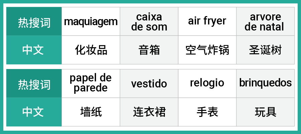This screenshot has height=134, width=301.
Task: Click the '空气炸锅' cell
Action: click(x=207, y=50)
